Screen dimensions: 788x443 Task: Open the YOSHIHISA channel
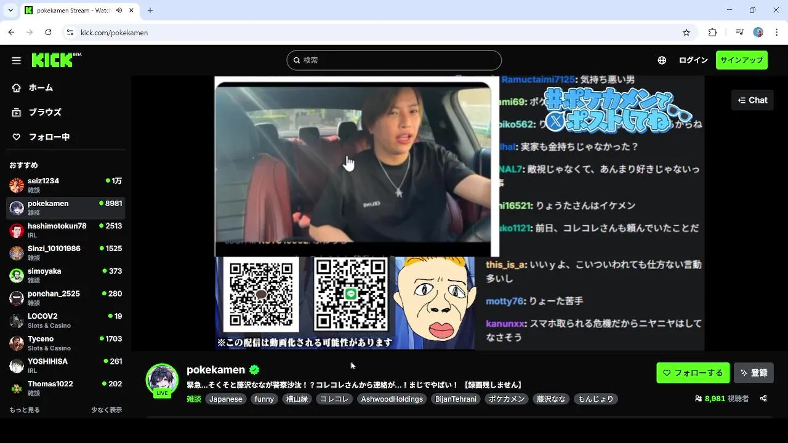tap(65, 366)
